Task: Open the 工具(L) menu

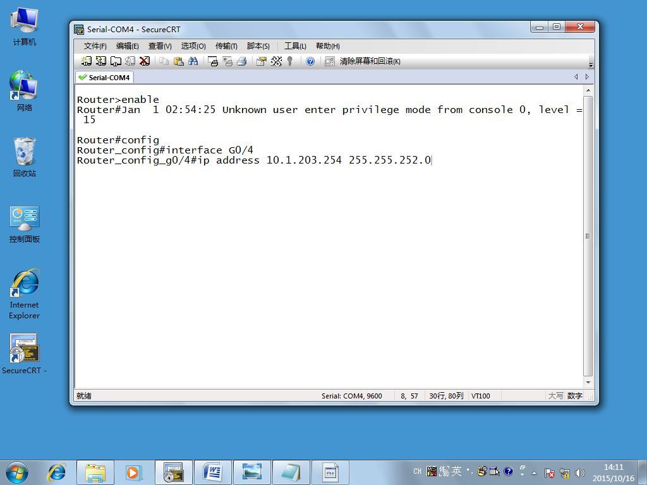Action: coord(295,45)
